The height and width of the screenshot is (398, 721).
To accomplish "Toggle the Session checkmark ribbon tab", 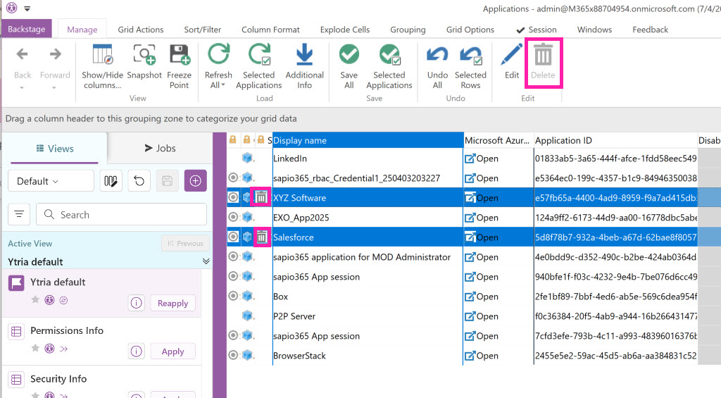I will point(536,30).
